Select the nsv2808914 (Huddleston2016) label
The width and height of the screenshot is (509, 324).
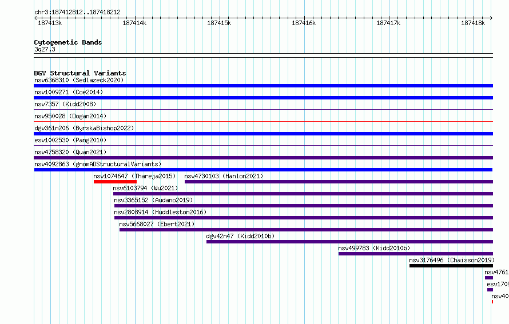(160, 212)
